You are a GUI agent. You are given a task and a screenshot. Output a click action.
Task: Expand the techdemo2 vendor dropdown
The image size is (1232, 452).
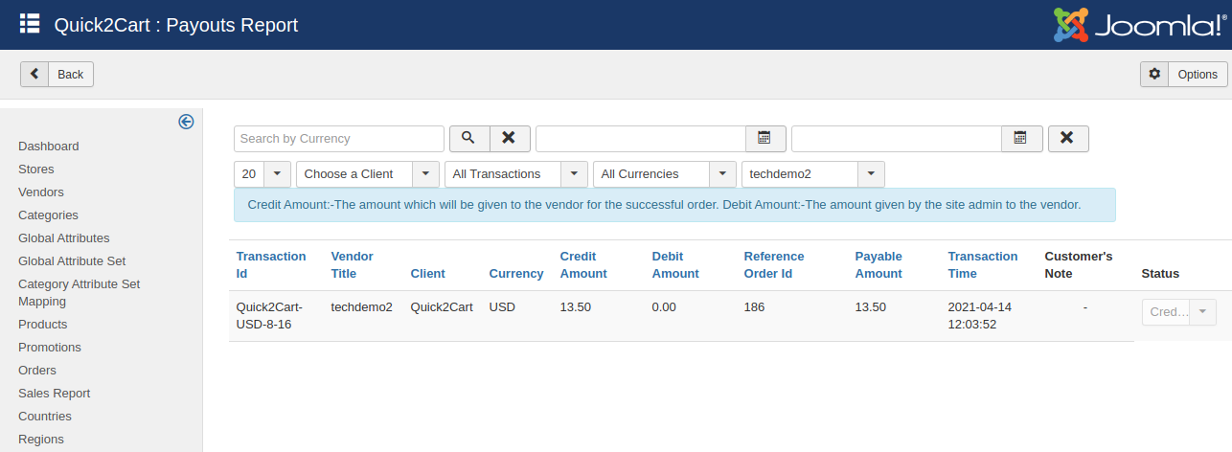[812, 174]
